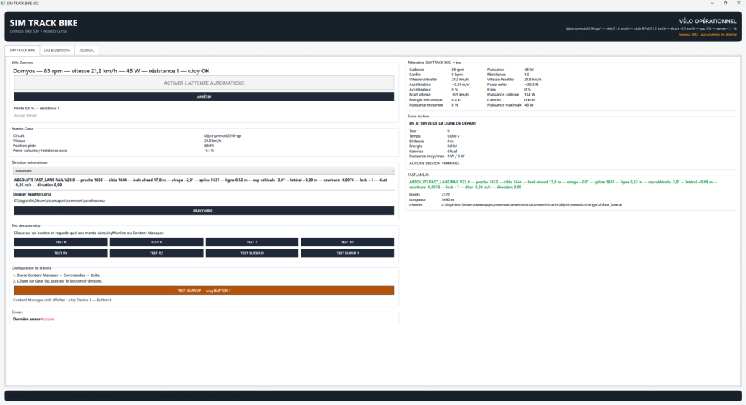Run the TEST Y axis button
This screenshot has height=405, width=746.
coord(156,242)
